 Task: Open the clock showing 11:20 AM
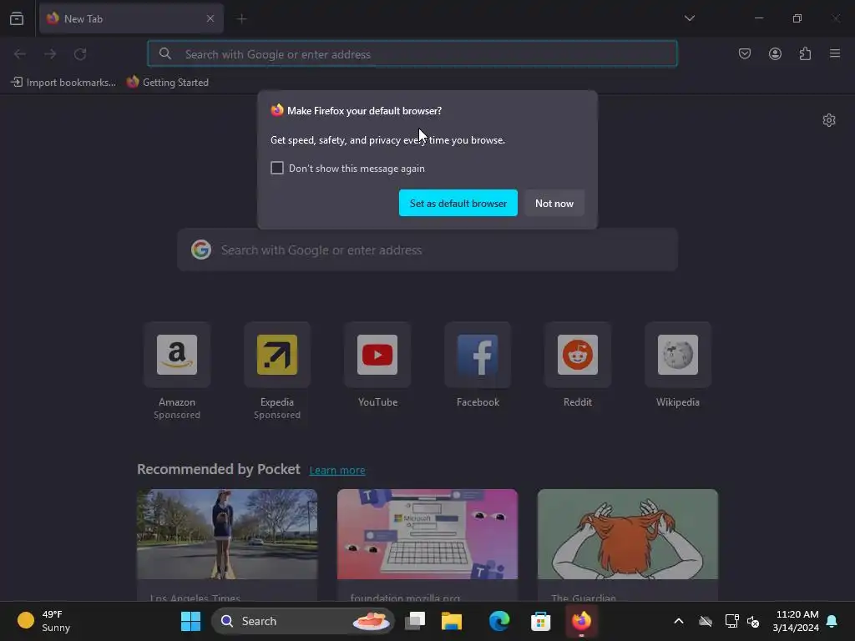[796, 621]
